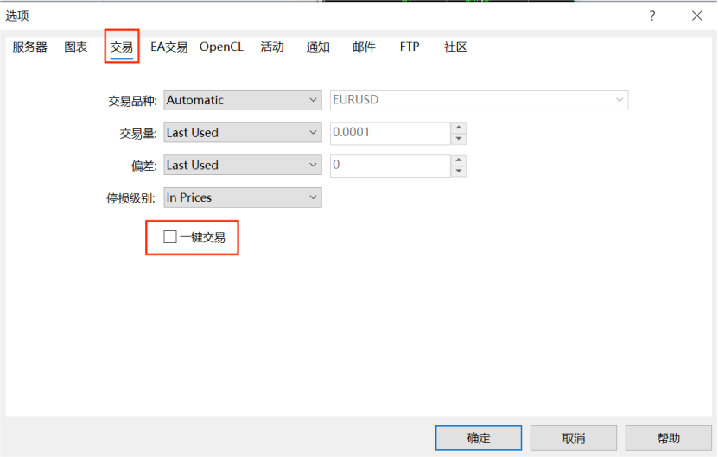Select the 交易 tab
Screen dimensions: 718x457
[x=121, y=47]
